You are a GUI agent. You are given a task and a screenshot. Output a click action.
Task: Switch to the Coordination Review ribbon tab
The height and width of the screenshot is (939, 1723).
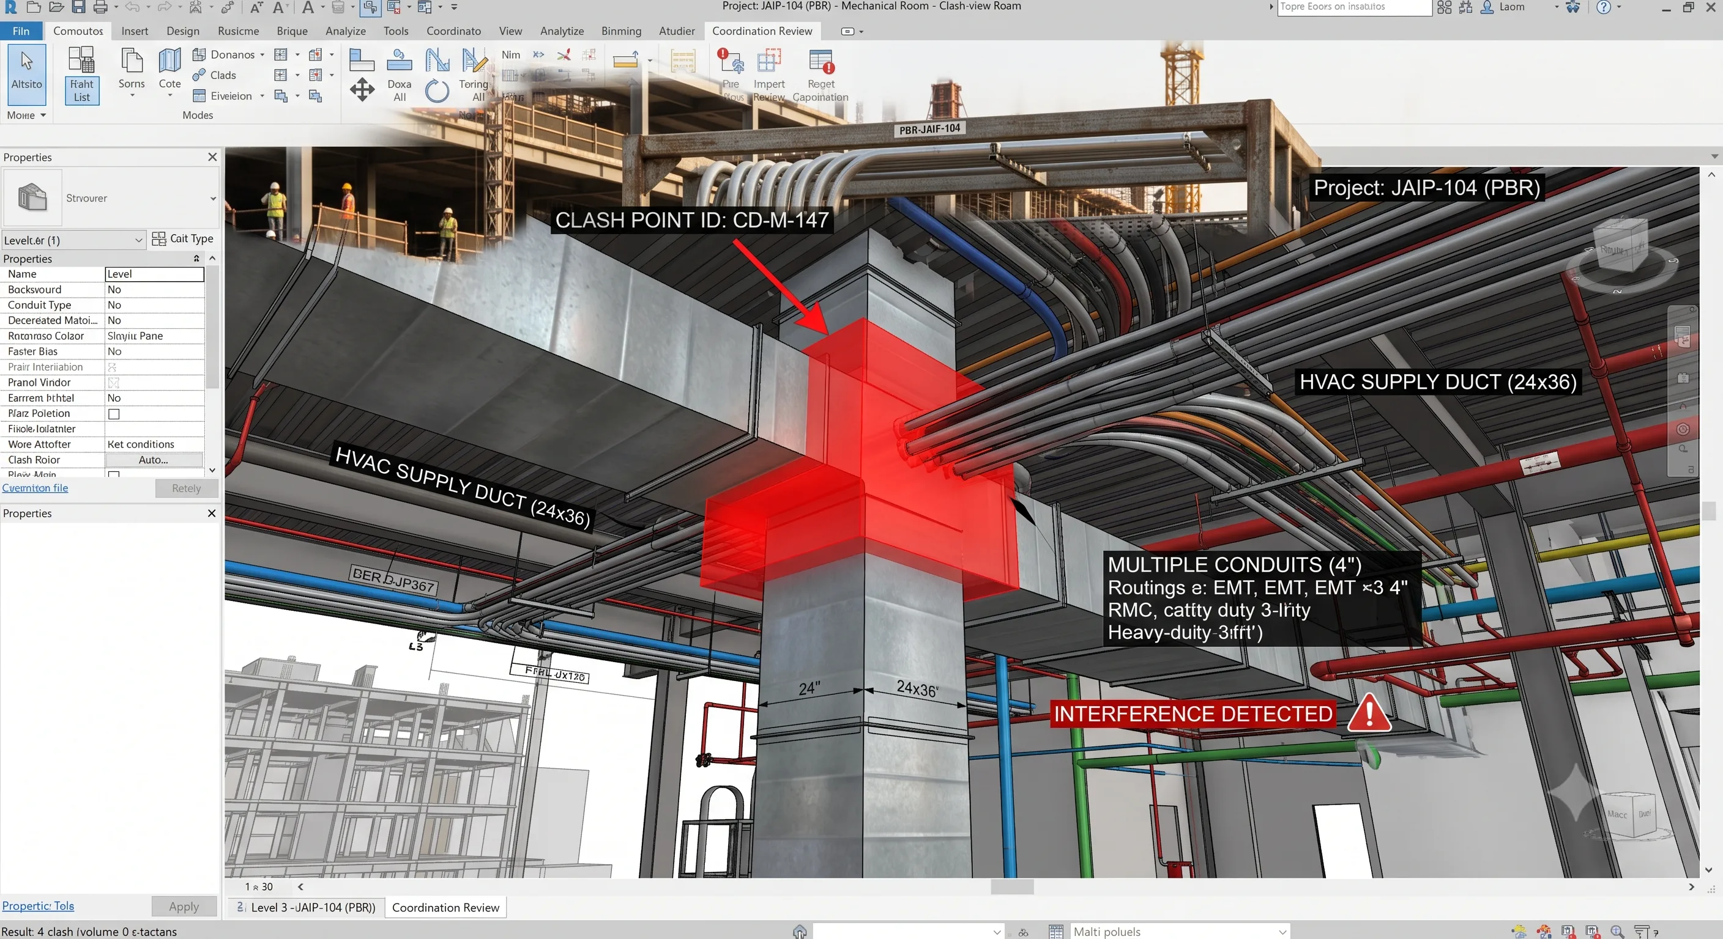(x=762, y=31)
